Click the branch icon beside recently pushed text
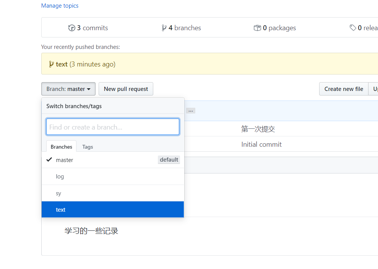This screenshot has height=269, width=378. tap(51, 64)
